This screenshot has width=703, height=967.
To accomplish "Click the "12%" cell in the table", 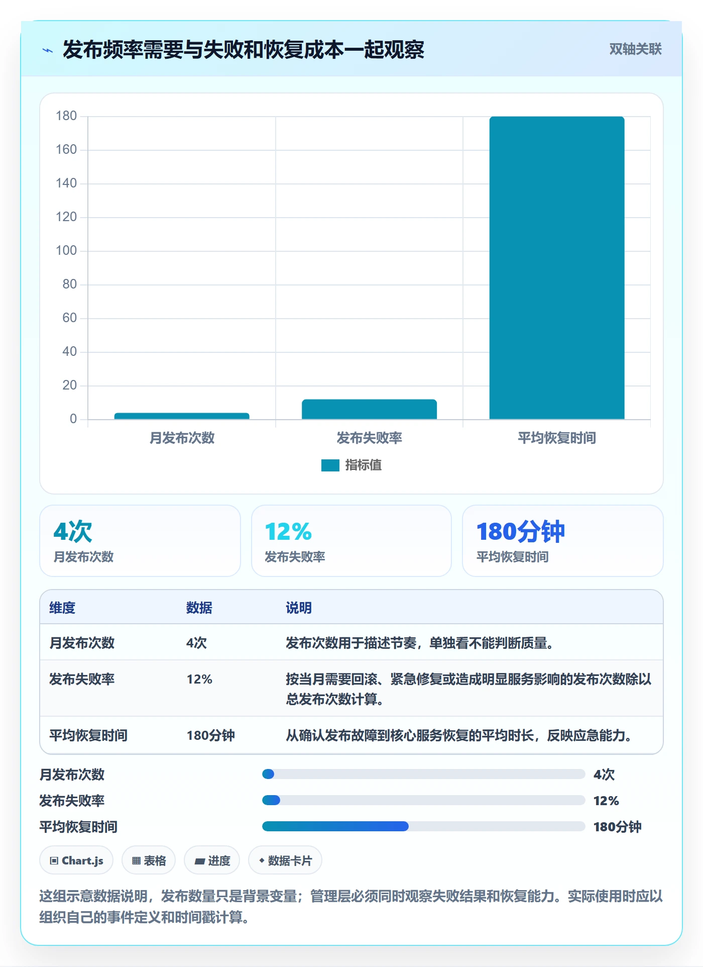I will coord(199,679).
